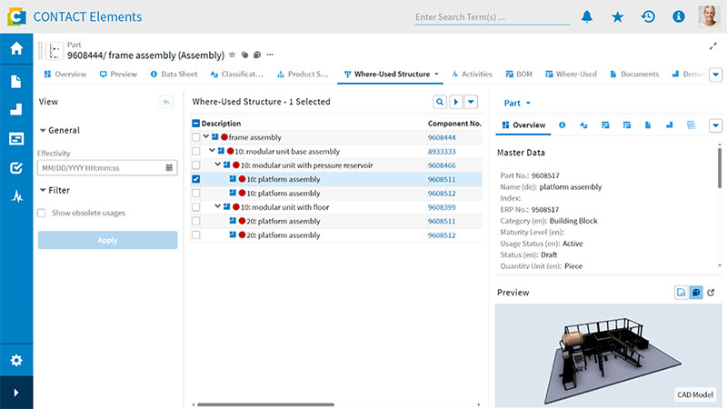Go to Home in left sidebar
Image resolution: width=727 pixels, height=409 pixels.
point(16,49)
